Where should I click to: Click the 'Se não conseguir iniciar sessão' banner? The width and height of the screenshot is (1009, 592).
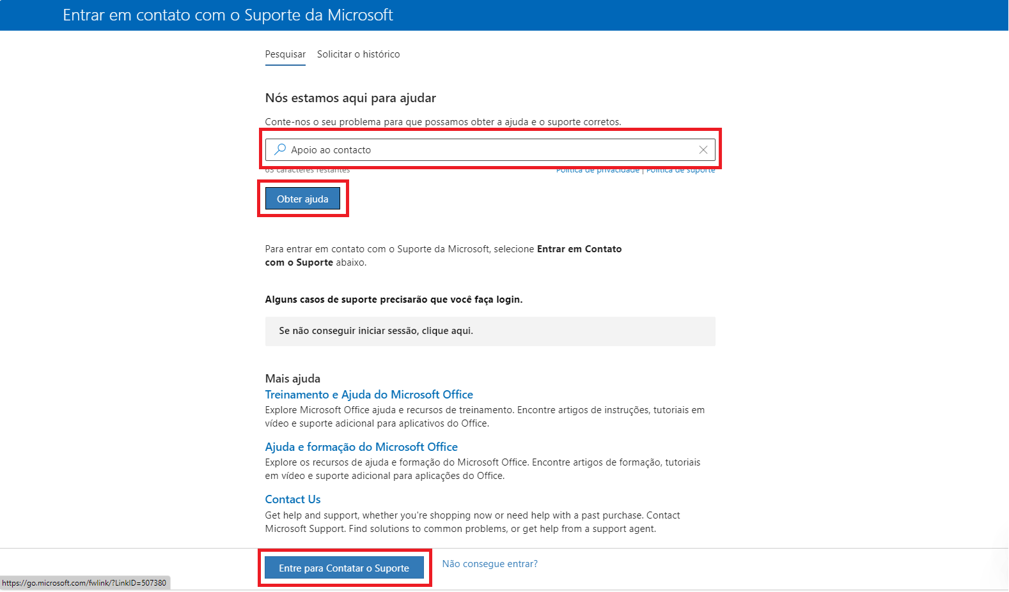point(490,331)
